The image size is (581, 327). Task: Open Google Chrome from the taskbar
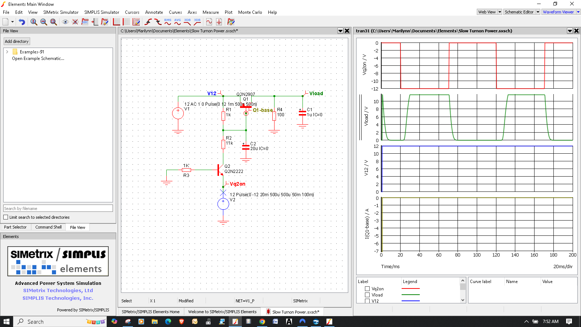pos(262,322)
